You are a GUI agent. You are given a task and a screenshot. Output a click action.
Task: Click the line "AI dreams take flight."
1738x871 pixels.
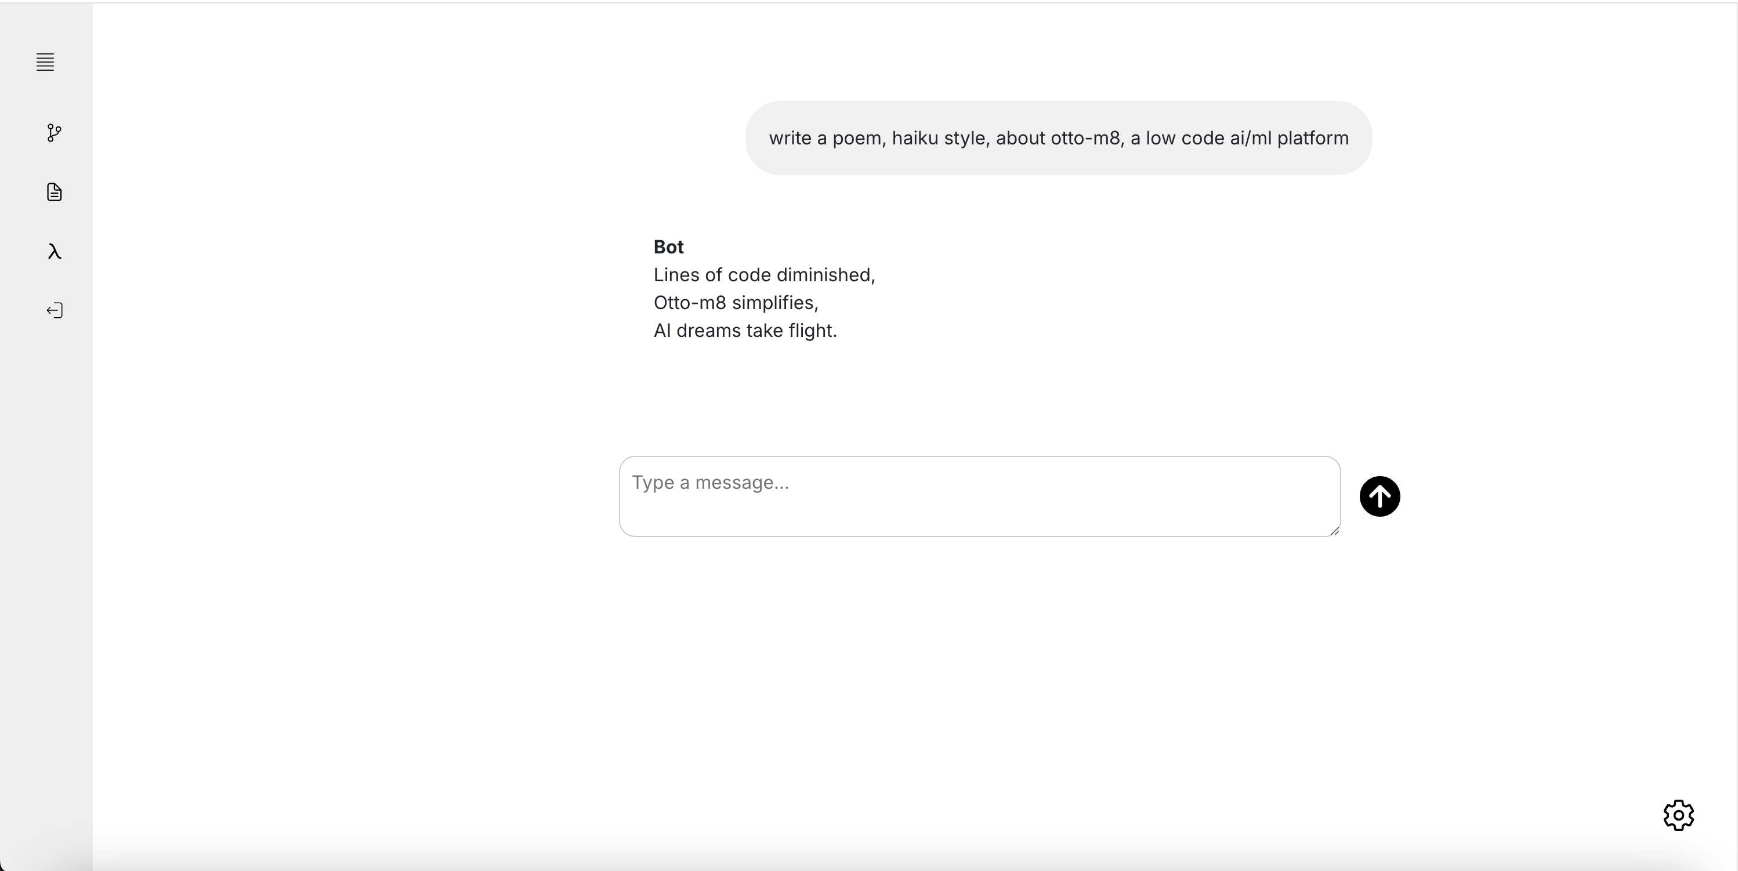pos(745,331)
